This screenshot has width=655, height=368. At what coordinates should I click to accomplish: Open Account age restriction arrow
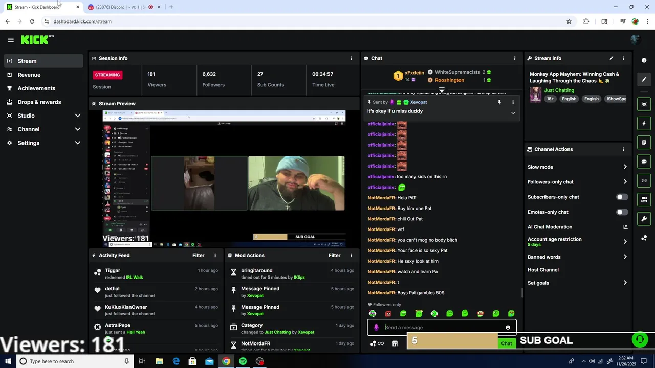[x=625, y=242]
